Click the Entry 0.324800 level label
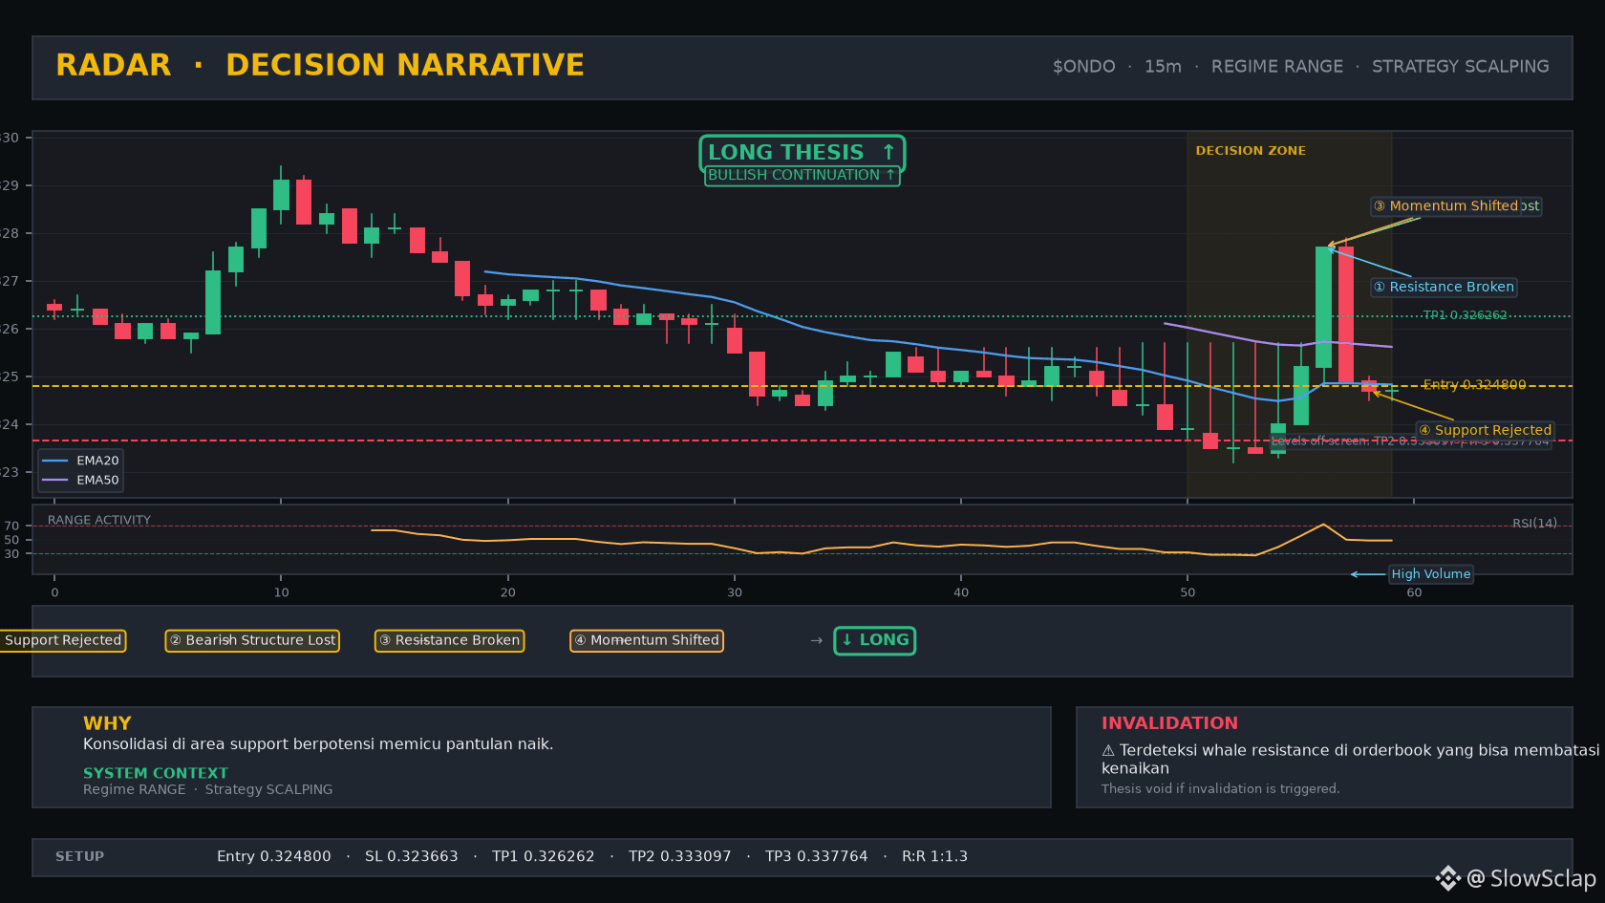Screen dimensions: 1605x903 pos(1474,385)
